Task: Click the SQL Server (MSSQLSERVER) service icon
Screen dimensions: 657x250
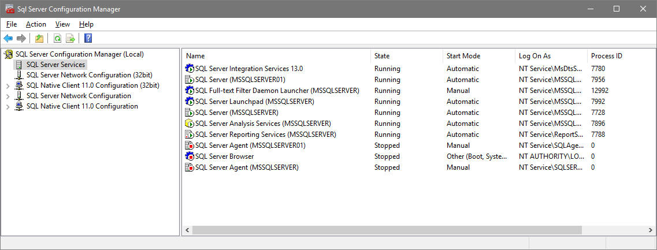Action: coord(190,112)
